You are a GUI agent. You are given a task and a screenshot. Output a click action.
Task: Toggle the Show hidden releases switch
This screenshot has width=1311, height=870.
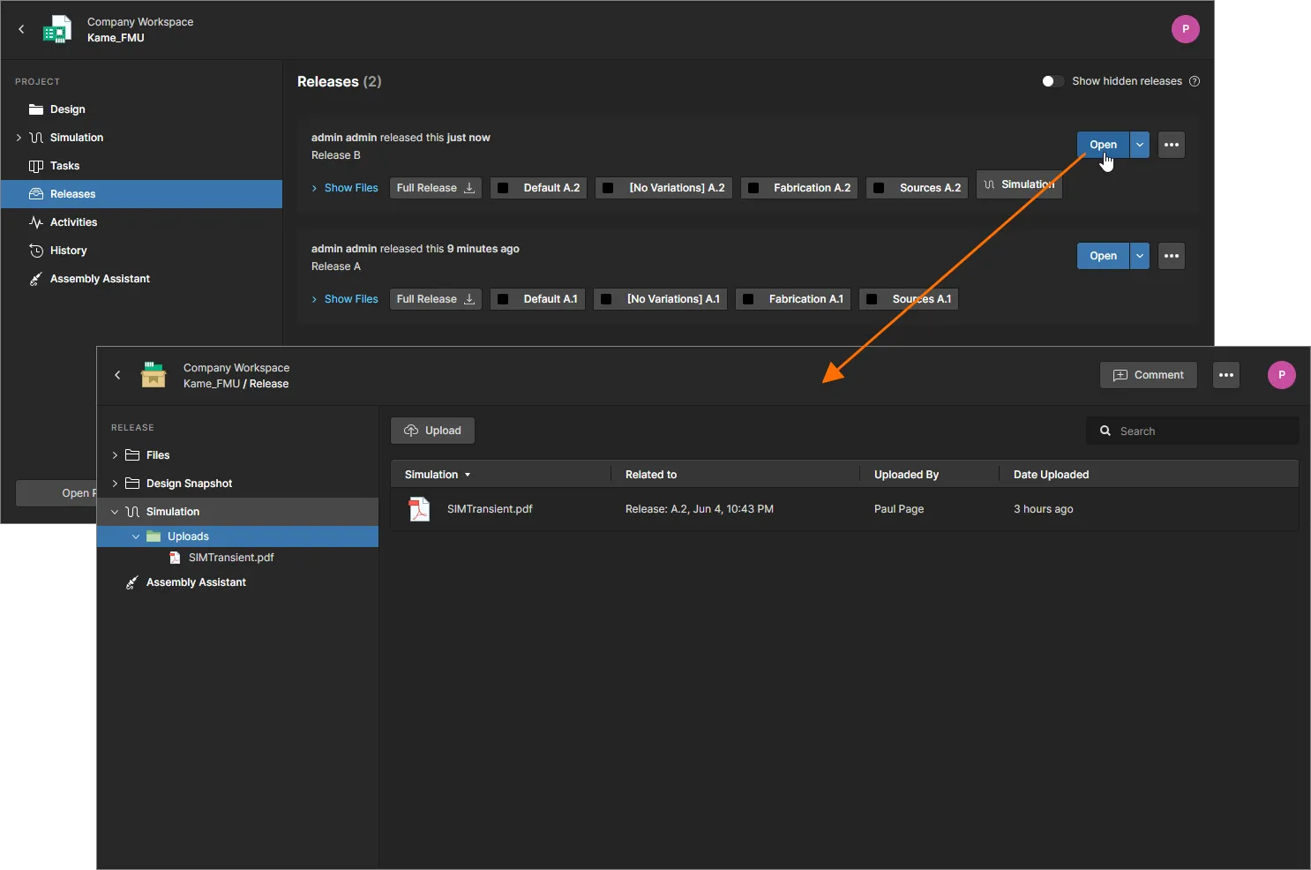(x=1052, y=81)
